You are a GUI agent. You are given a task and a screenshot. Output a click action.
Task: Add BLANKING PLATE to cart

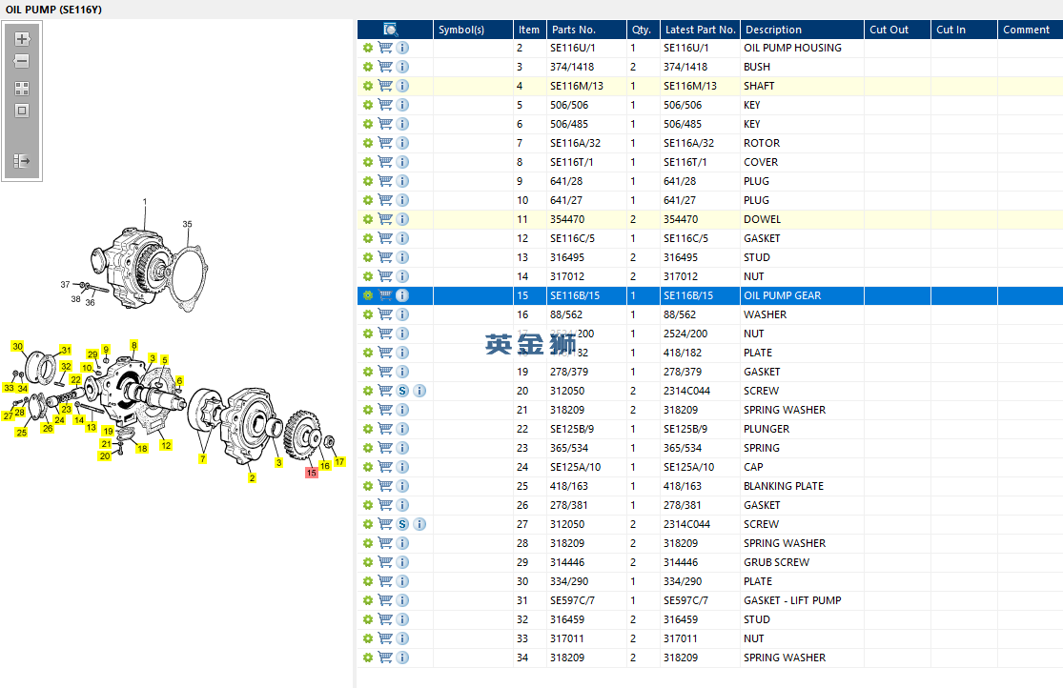(x=385, y=486)
